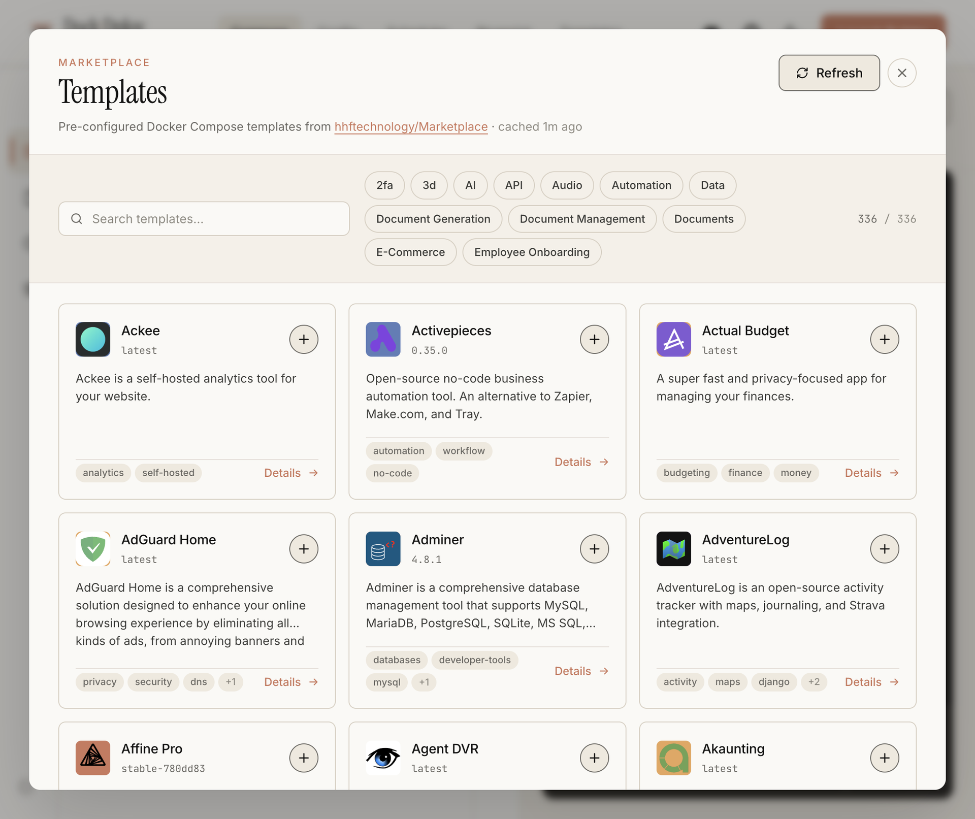975x819 pixels.
Task: Click the self-hosted tag on Ackee
Action: pos(168,473)
